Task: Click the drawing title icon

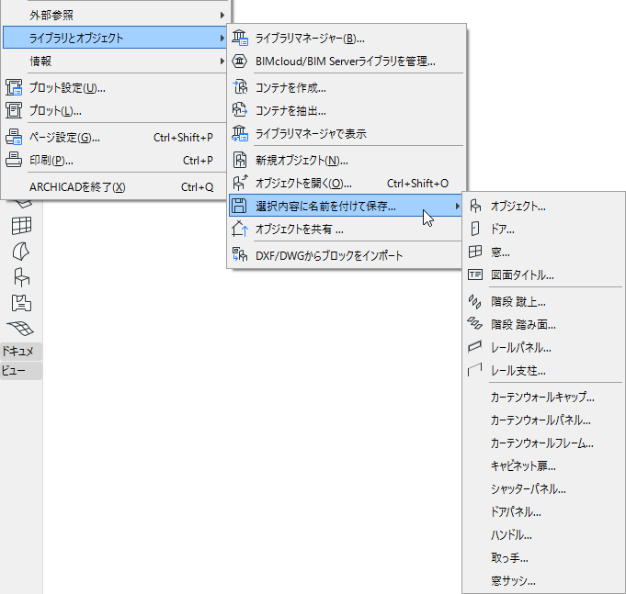Action: [x=475, y=275]
